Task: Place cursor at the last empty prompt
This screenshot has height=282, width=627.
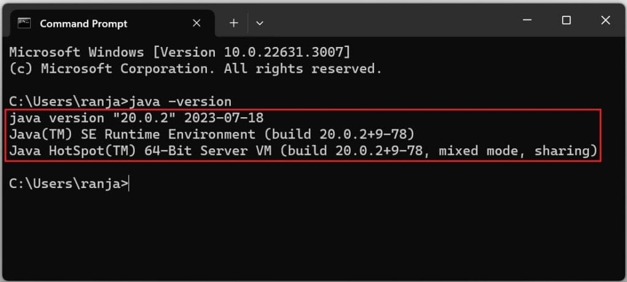Action: [x=129, y=184]
